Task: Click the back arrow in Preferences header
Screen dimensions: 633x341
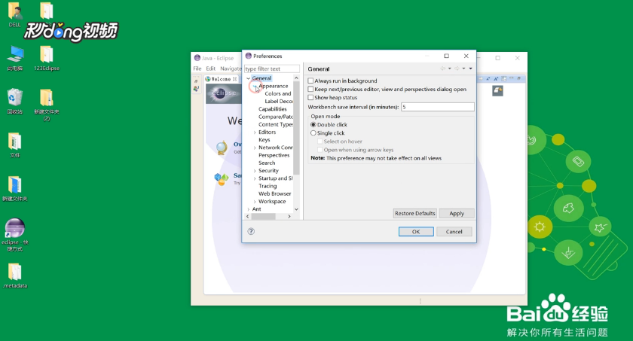Action: coord(443,69)
